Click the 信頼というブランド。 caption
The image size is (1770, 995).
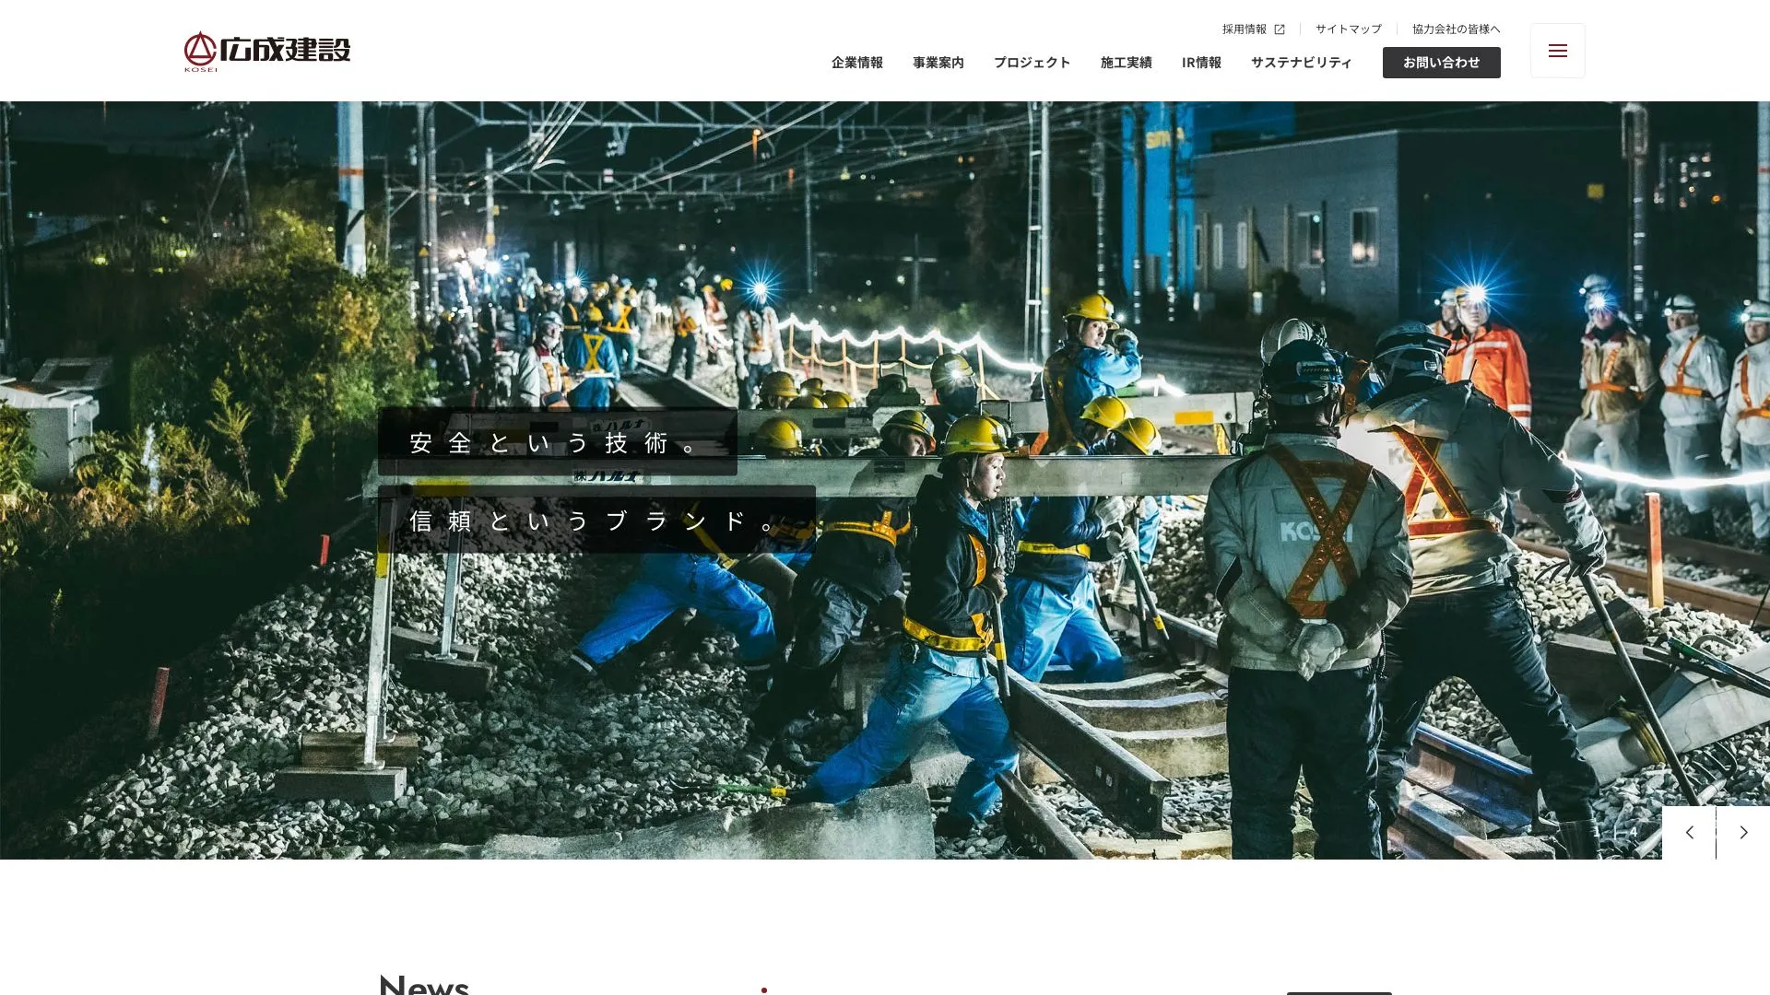[596, 520]
